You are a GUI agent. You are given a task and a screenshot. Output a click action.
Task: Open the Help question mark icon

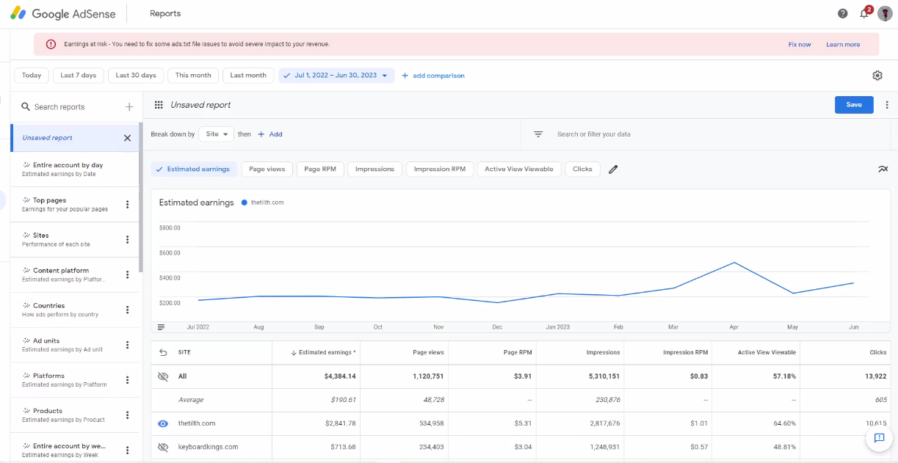843,14
